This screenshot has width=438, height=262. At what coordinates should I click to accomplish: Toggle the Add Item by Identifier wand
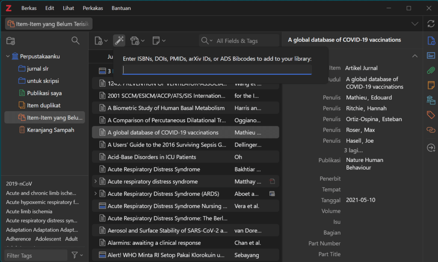pos(119,41)
